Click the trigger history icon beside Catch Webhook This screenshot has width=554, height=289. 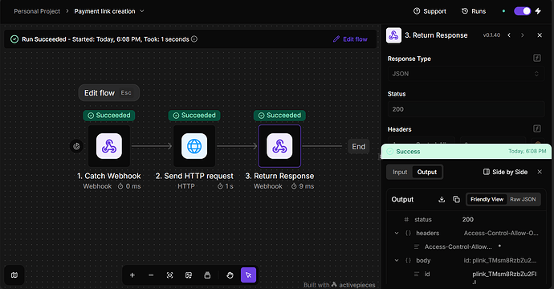[x=76, y=146]
